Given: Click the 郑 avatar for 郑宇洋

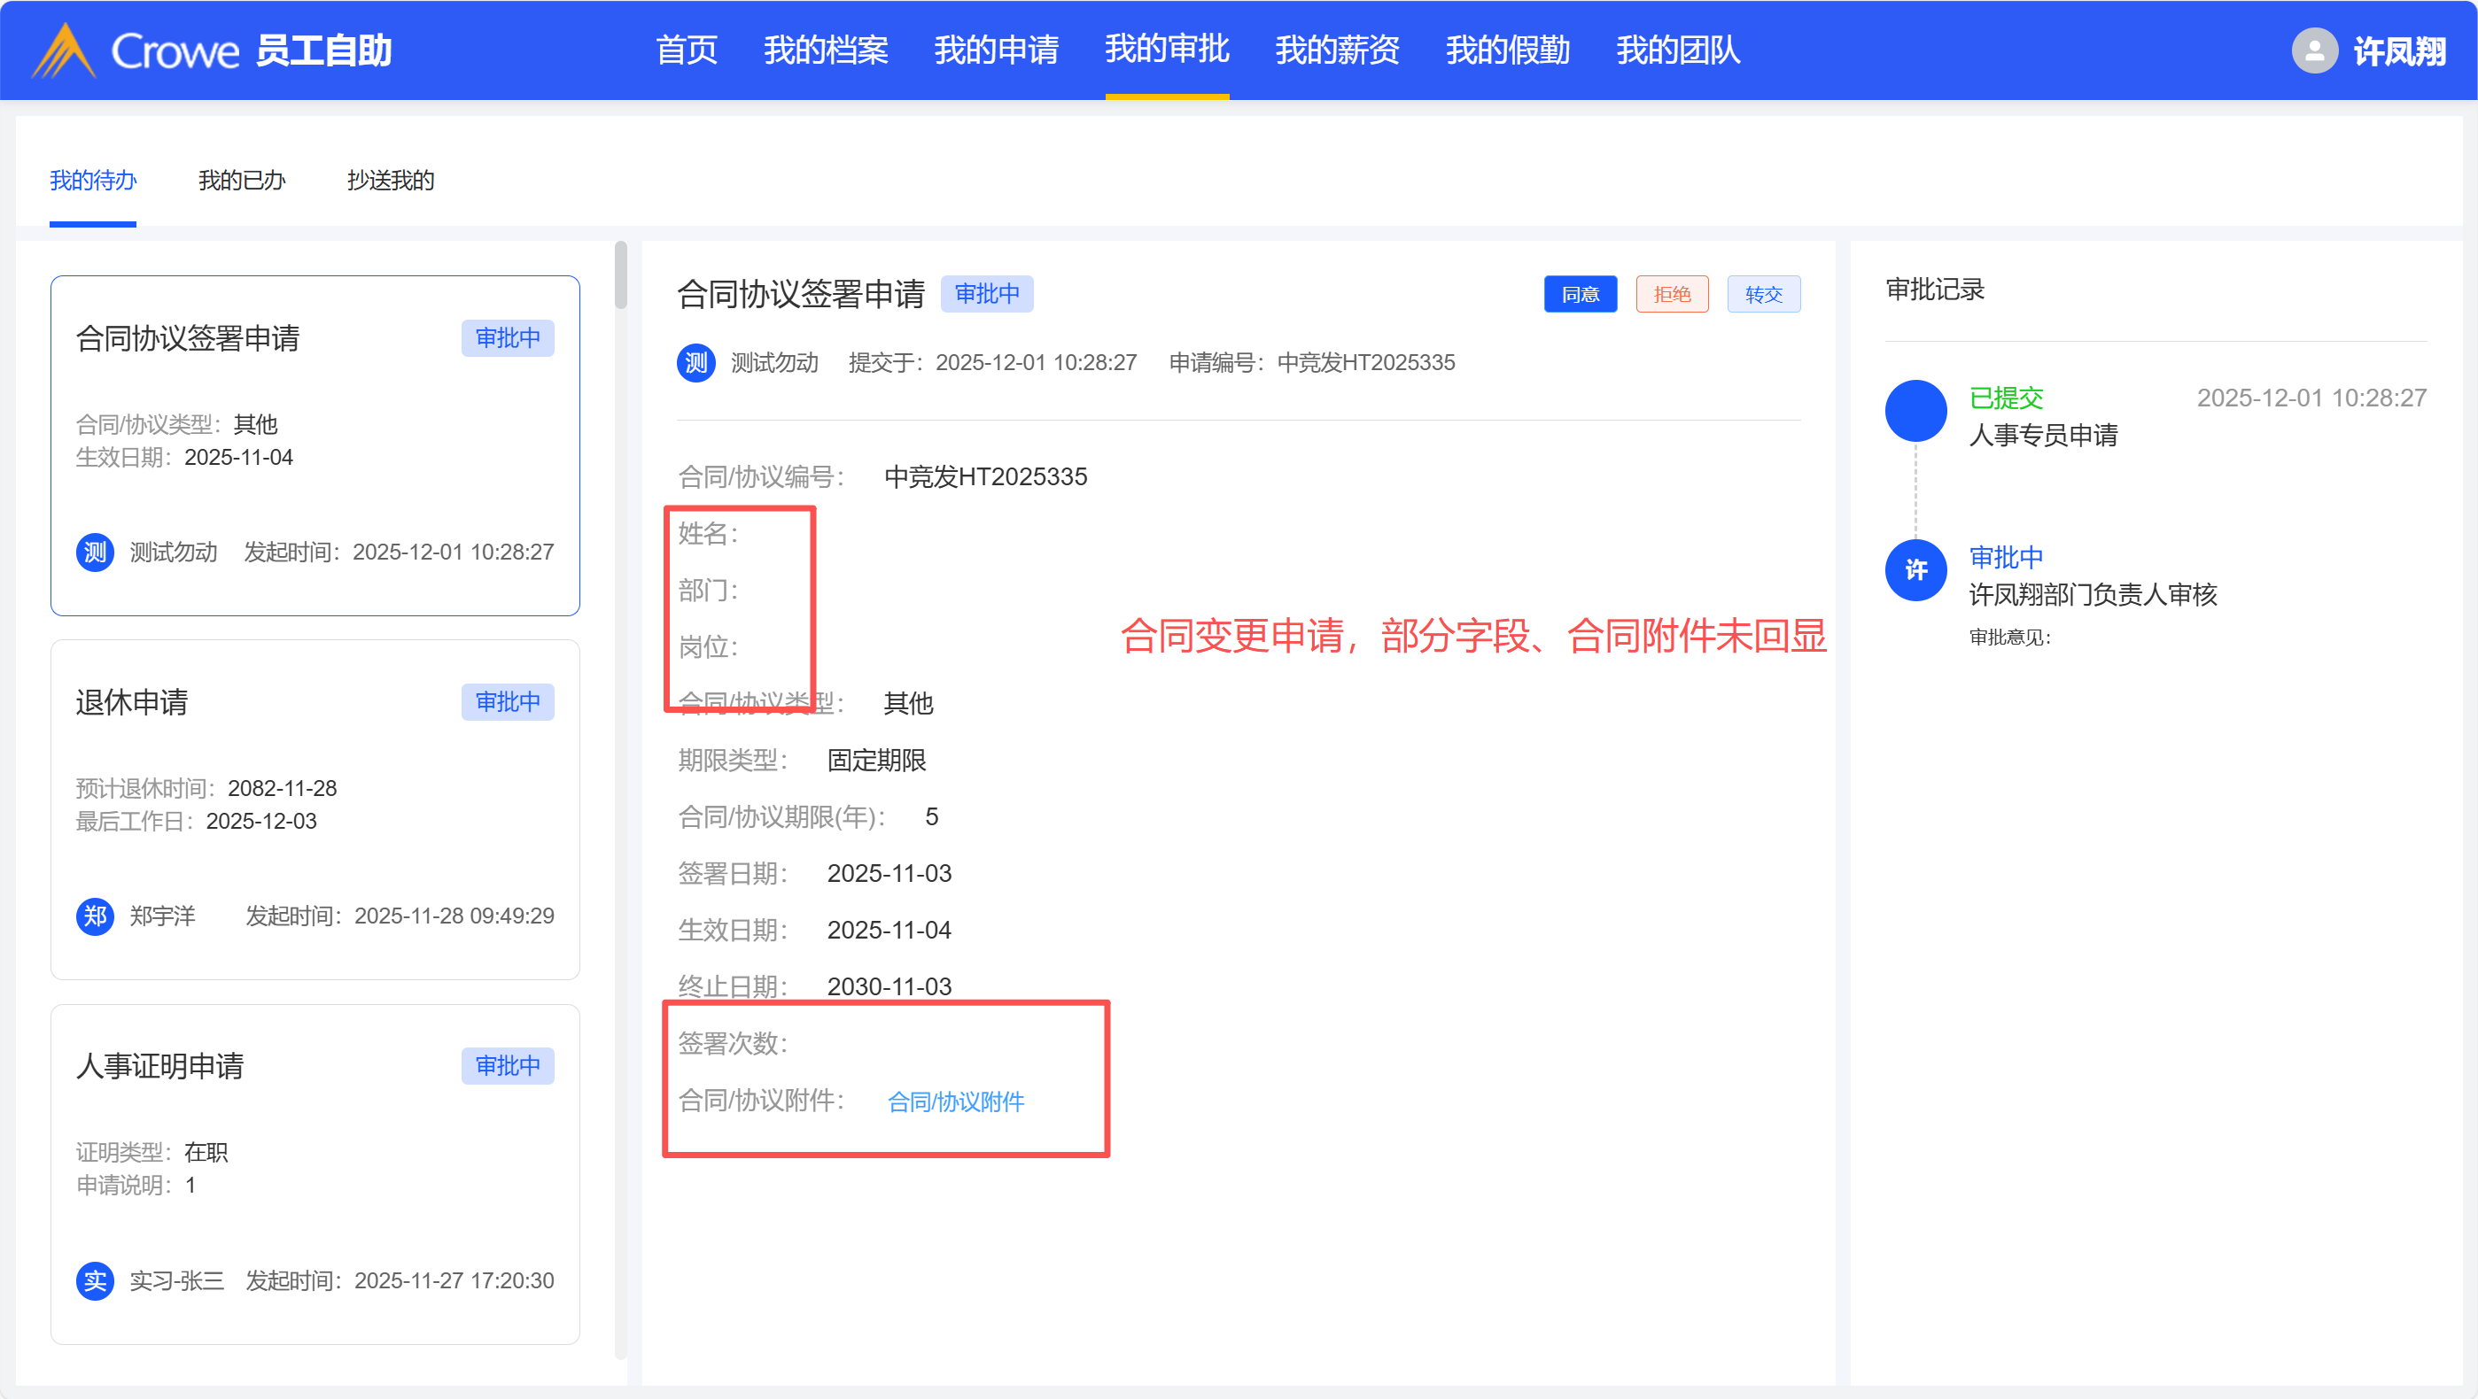Looking at the screenshot, I should point(94,916).
